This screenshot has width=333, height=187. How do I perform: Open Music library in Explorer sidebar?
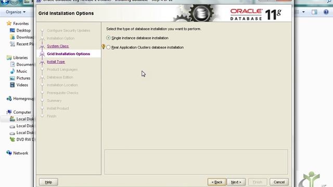coord(22,71)
